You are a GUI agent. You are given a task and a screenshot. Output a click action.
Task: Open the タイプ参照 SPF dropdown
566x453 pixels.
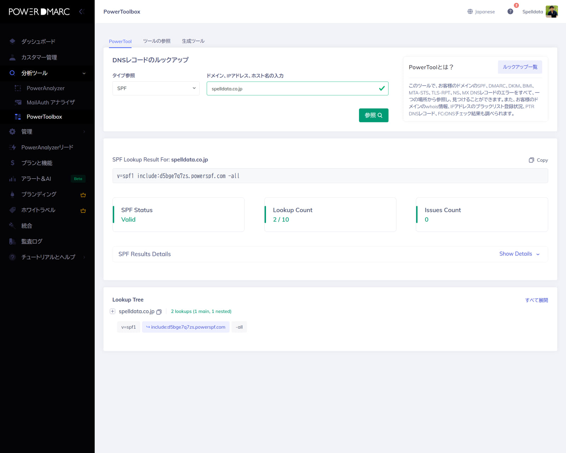[x=156, y=88]
